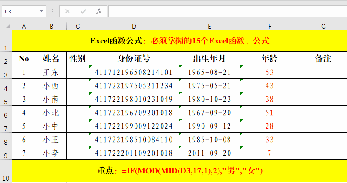The height and width of the screenshot is (183, 347).
Task: Select row 5 header
Action: [6, 99]
